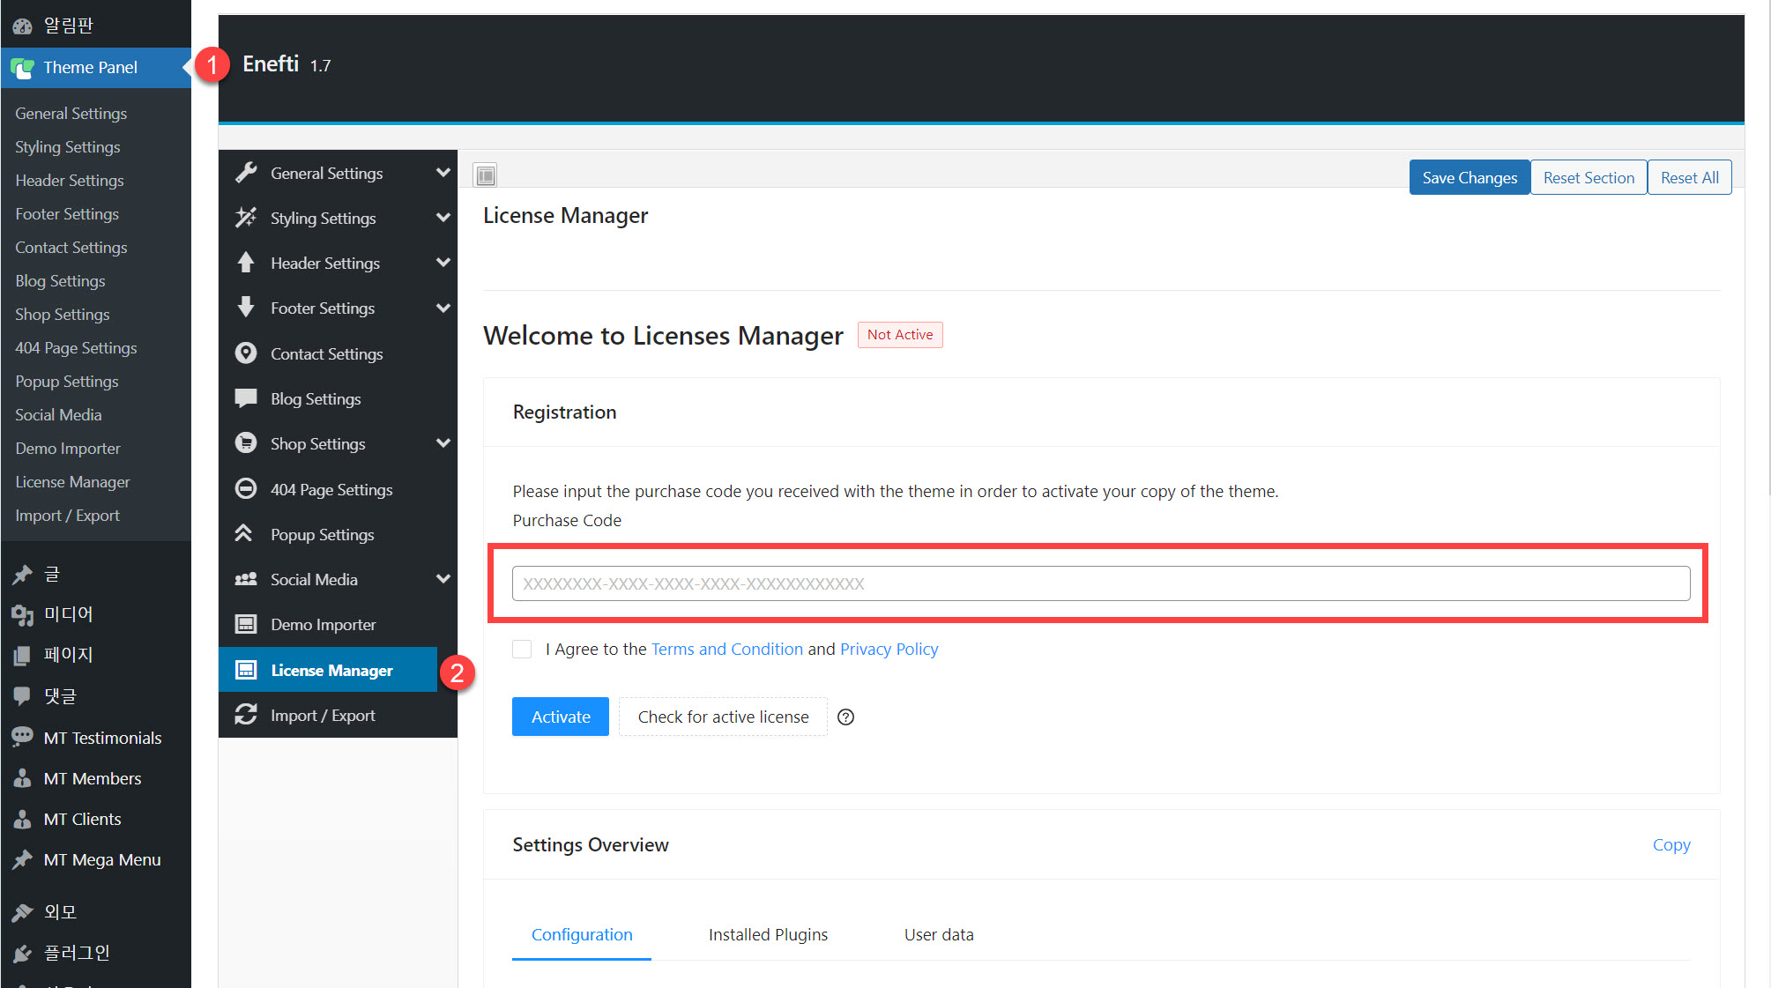Click into the Purchase Code field
The image size is (1771, 988).
(1100, 583)
